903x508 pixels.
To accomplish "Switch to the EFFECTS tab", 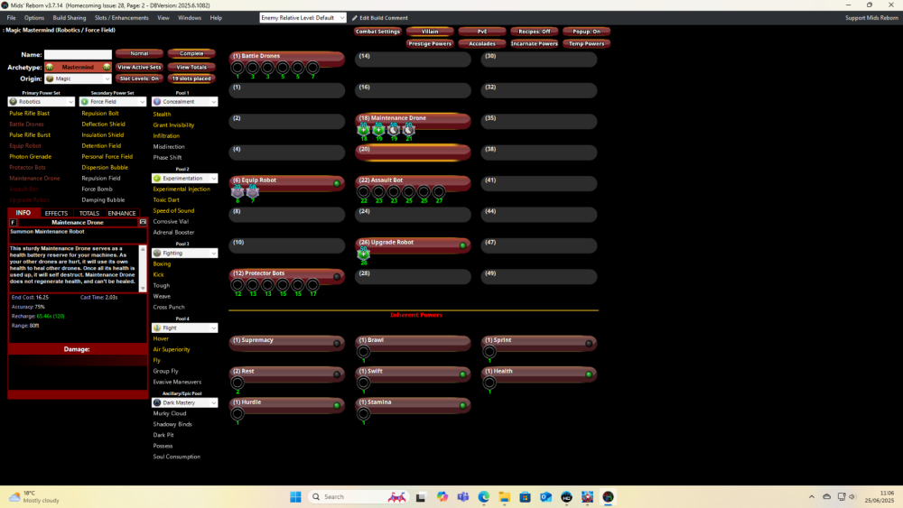I will 56,213.
